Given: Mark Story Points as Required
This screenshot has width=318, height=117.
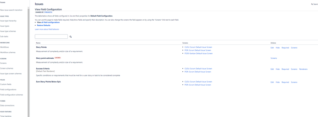Looking at the screenshot, I should [x=285, y=48].
